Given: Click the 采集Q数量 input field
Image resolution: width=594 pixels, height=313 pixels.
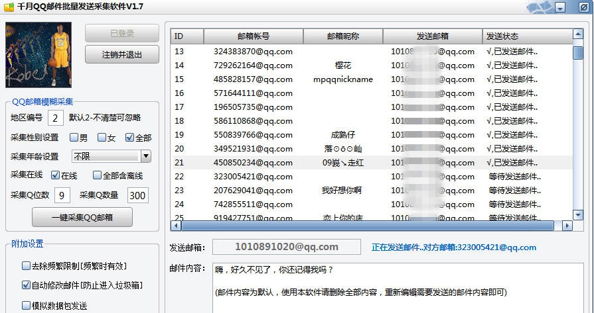Looking at the screenshot, I should [137, 195].
